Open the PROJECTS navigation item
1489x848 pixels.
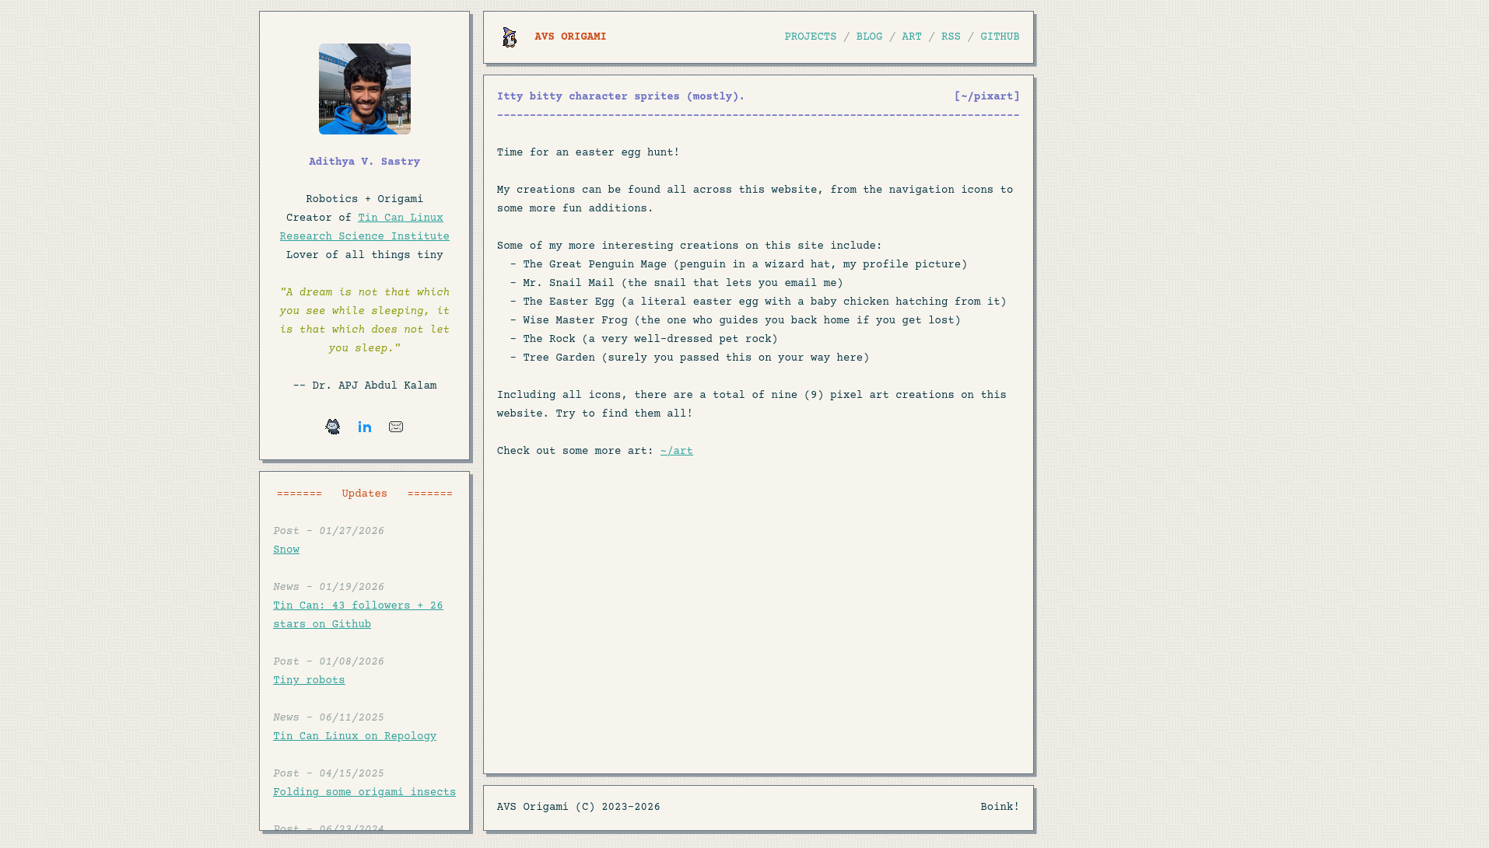point(810,37)
